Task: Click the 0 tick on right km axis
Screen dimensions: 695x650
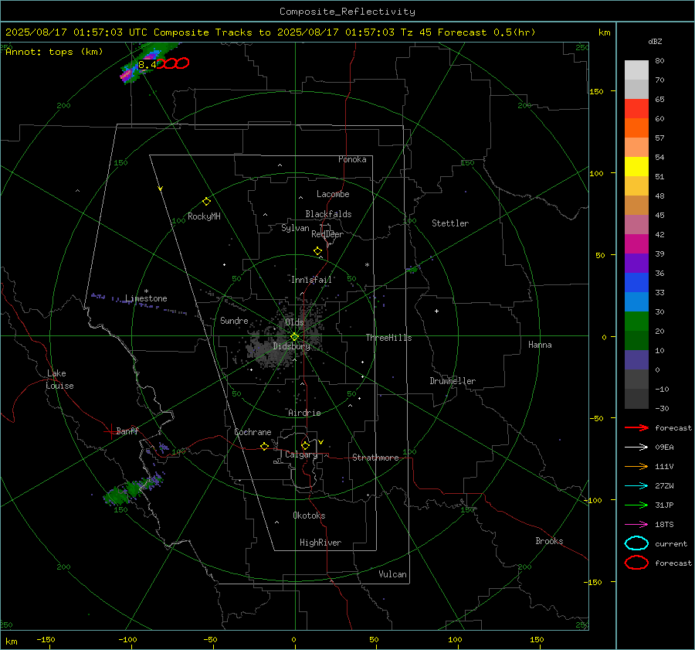Action: pyautogui.click(x=604, y=337)
